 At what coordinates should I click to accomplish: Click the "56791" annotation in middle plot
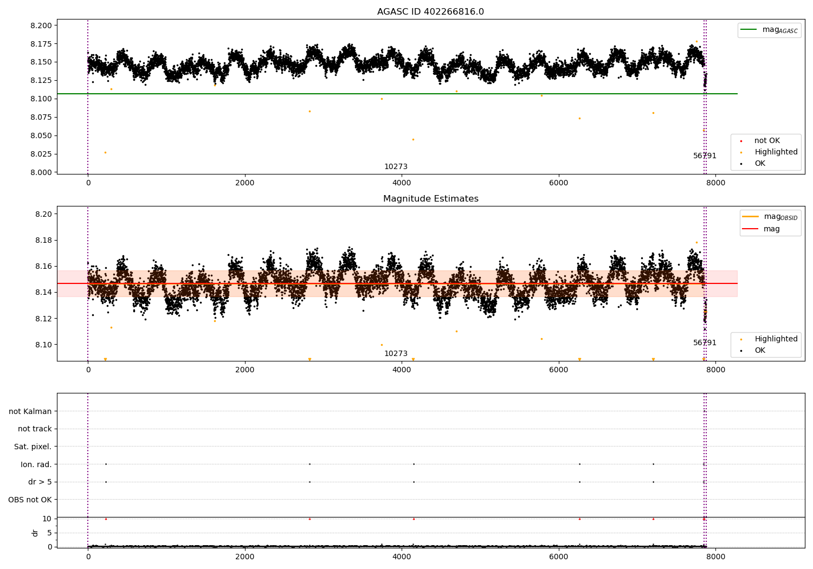click(705, 343)
